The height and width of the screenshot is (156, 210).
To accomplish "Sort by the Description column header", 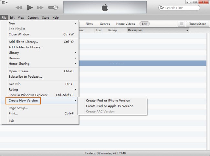I will pos(158,30).
